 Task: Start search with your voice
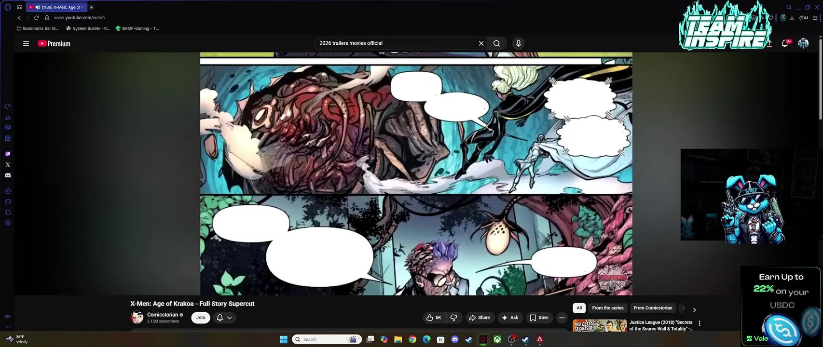tap(519, 43)
